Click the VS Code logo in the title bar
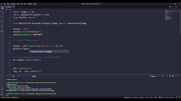181x101 pixels. pos(1,4)
